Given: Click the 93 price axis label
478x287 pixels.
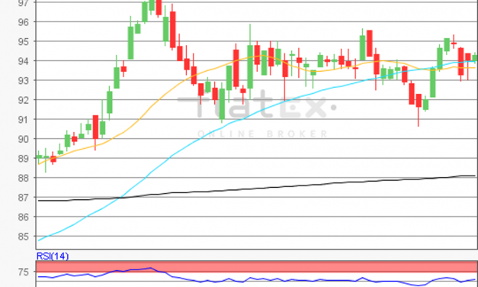Looking at the screenshot, I should point(24,81).
